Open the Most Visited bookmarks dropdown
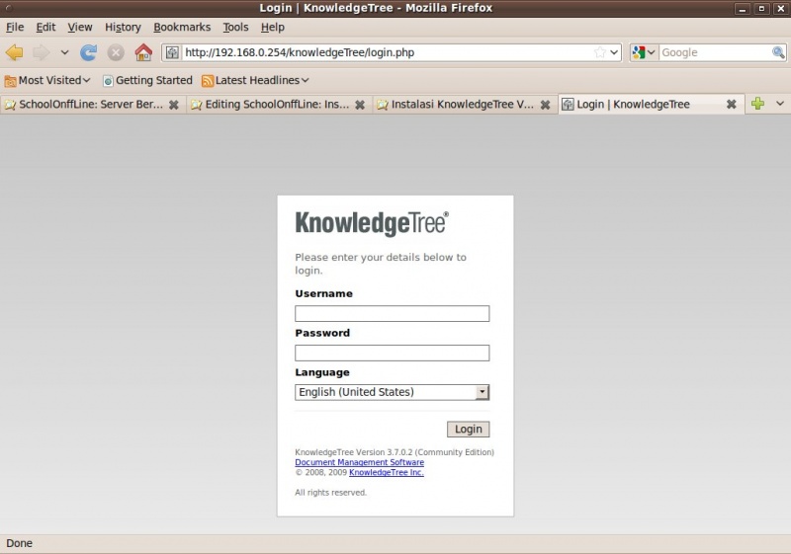 point(47,80)
